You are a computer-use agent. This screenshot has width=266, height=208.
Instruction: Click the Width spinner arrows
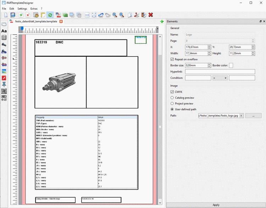[209, 53]
